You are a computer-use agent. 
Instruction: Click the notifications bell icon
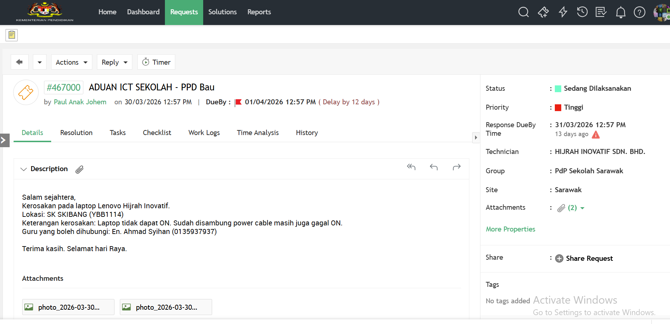pyautogui.click(x=620, y=13)
